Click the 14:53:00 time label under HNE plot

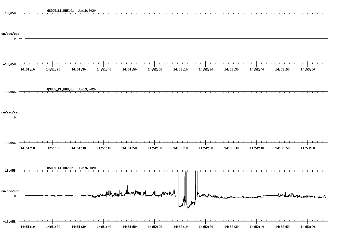point(308,69)
